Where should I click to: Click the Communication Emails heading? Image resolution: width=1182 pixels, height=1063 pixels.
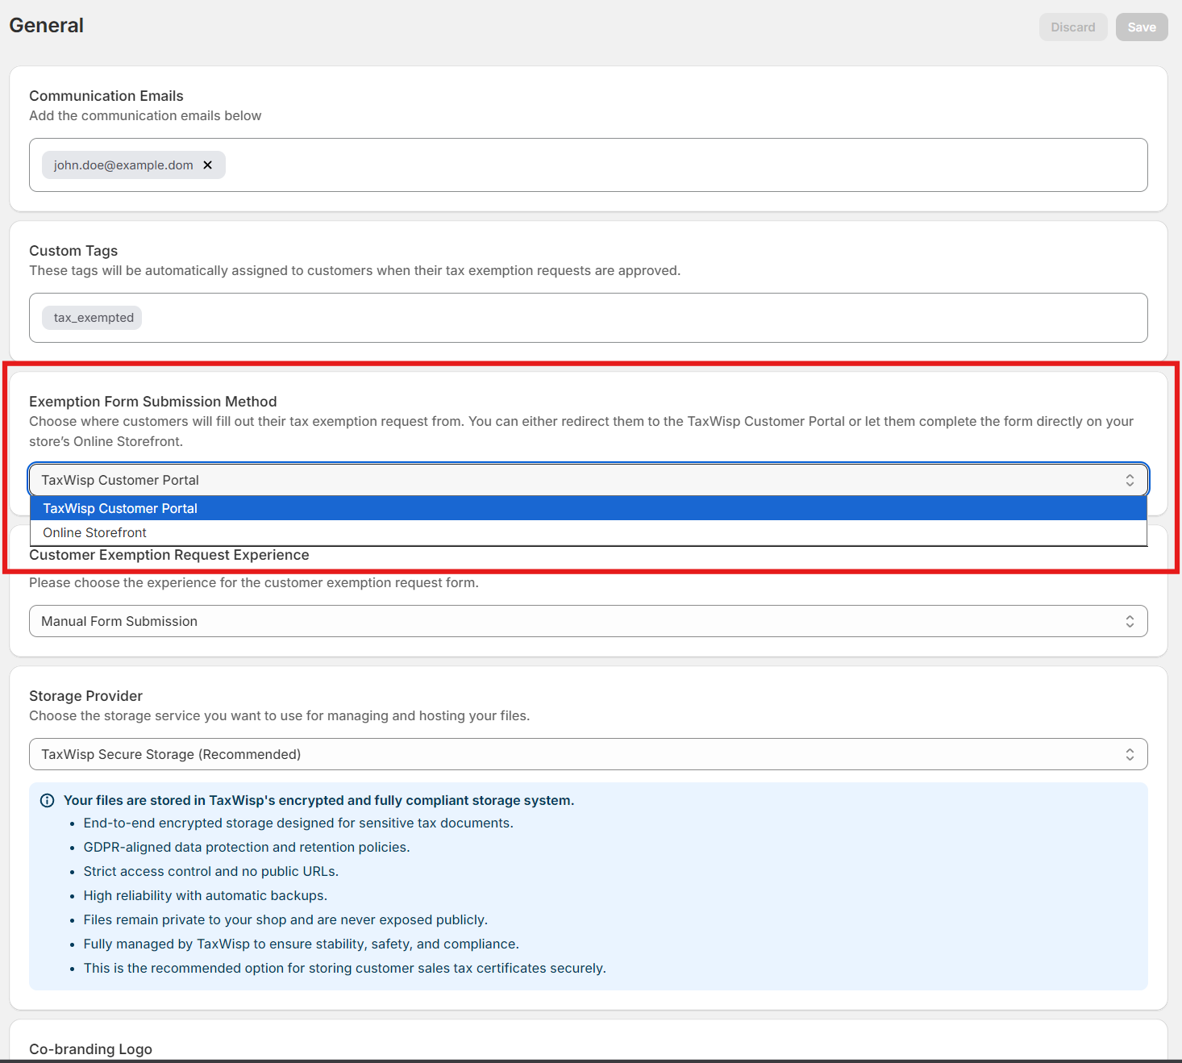pyautogui.click(x=106, y=96)
